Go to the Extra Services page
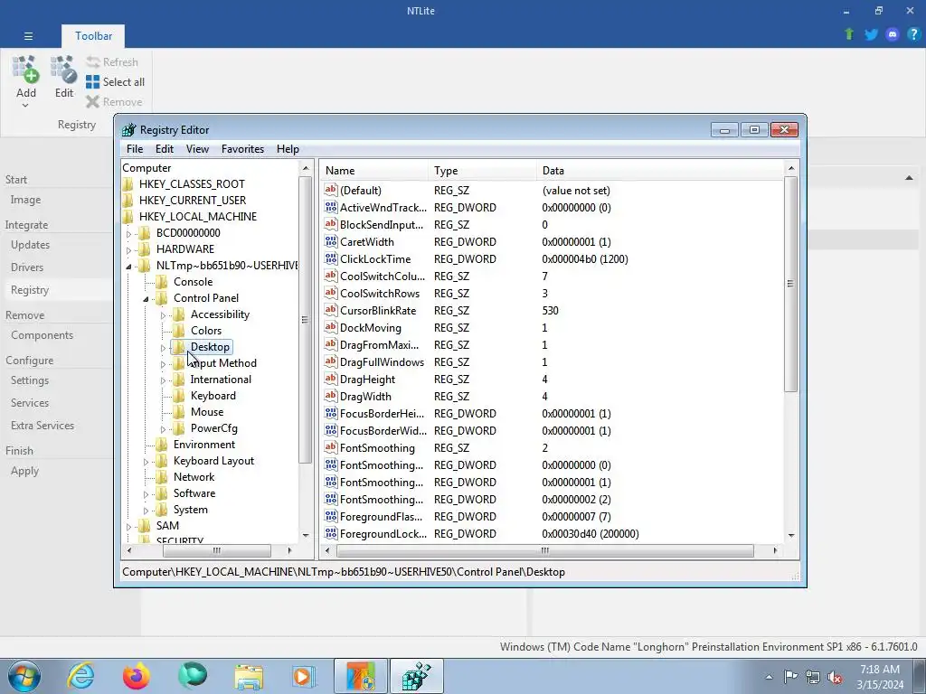This screenshot has height=694, width=926. pos(43,425)
